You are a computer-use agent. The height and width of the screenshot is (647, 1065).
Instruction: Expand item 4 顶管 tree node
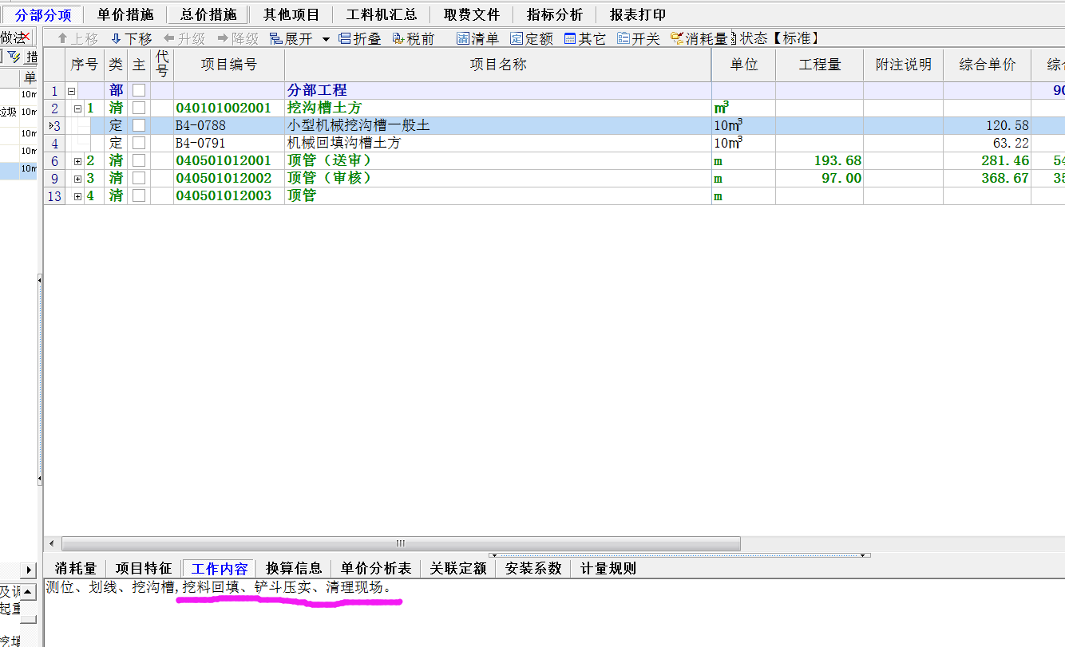click(x=77, y=196)
